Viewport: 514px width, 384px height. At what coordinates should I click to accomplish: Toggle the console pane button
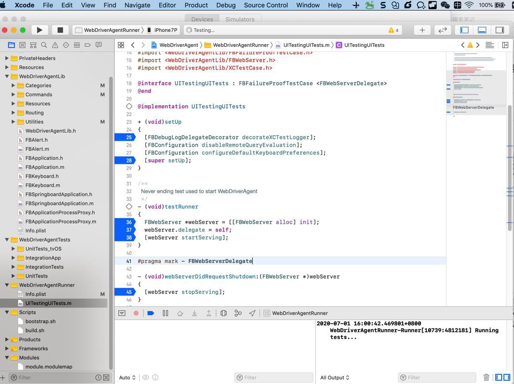point(507,378)
